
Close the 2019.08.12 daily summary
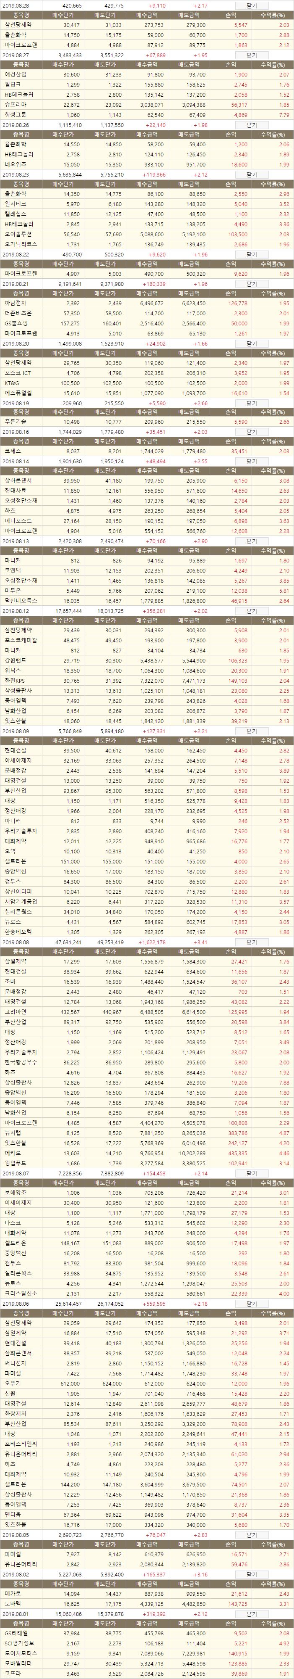point(252,611)
